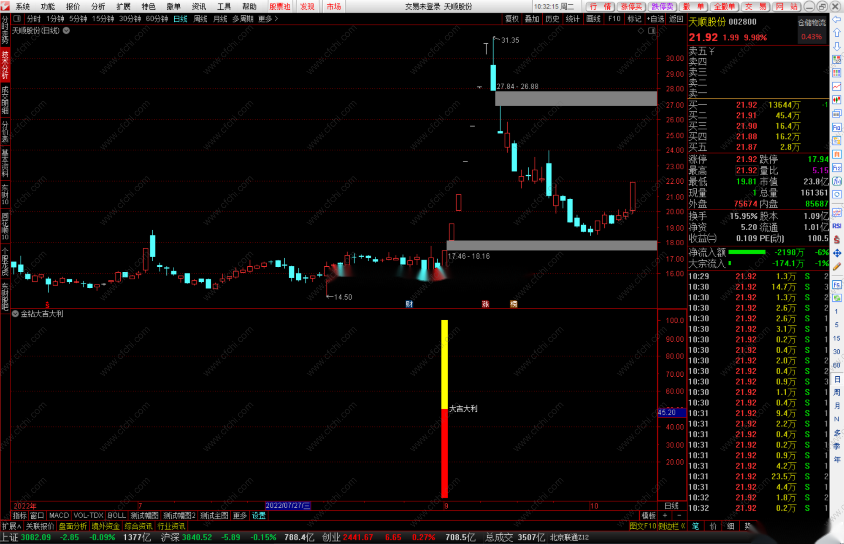844x544 pixels.
Task: Expand 更多 period options
Action: click(268, 19)
